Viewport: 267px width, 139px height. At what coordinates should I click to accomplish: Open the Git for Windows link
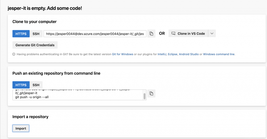pyautogui.click(x=123, y=54)
